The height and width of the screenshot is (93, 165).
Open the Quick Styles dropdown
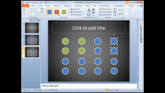tap(89, 12)
